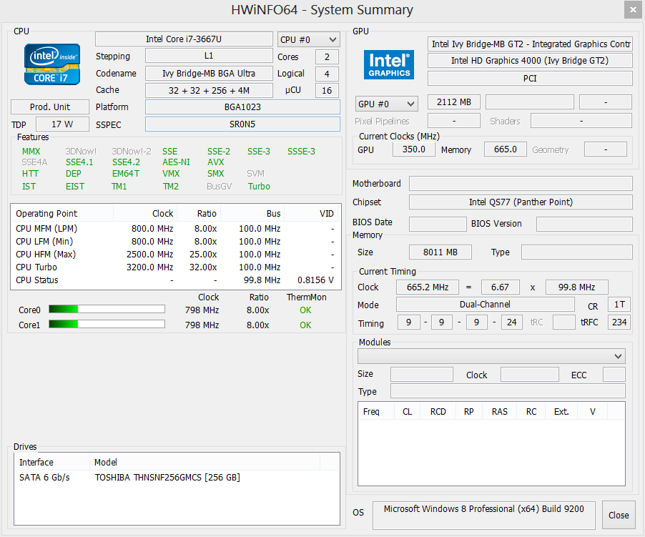Click the Intel QS77 chipset field
This screenshot has width=645, height=537.
point(520,202)
